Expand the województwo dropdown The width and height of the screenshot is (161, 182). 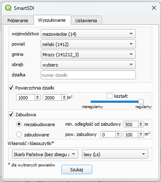point(88,34)
